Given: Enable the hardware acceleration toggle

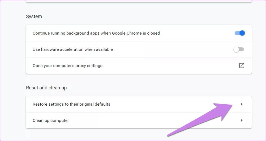Looking at the screenshot, I should (x=238, y=49).
